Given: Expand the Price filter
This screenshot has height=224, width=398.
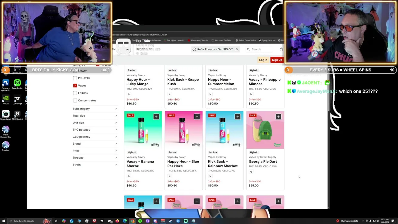Looking at the screenshot, I should coord(95,151).
